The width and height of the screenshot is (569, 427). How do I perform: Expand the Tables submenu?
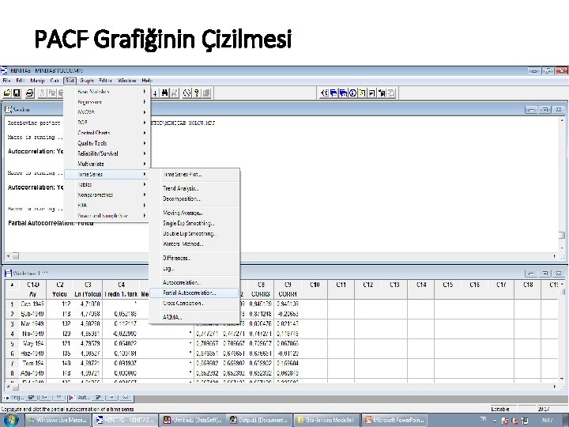click(x=107, y=184)
